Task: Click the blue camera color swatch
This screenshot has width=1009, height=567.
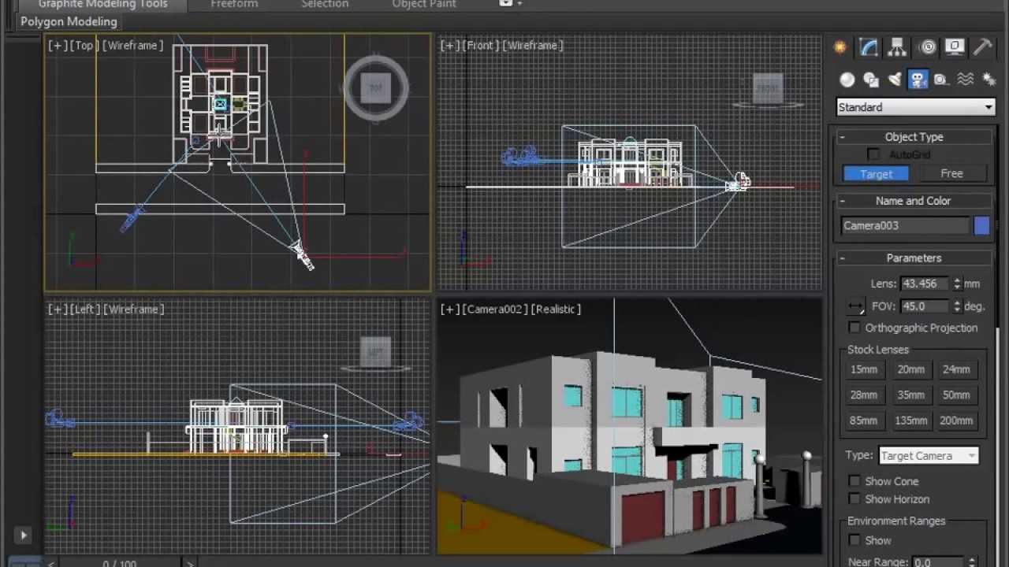Action: [981, 226]
